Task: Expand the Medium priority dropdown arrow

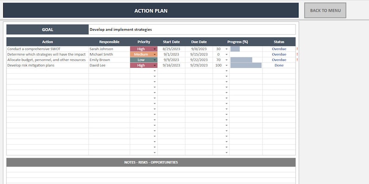Action: point(155,54)
